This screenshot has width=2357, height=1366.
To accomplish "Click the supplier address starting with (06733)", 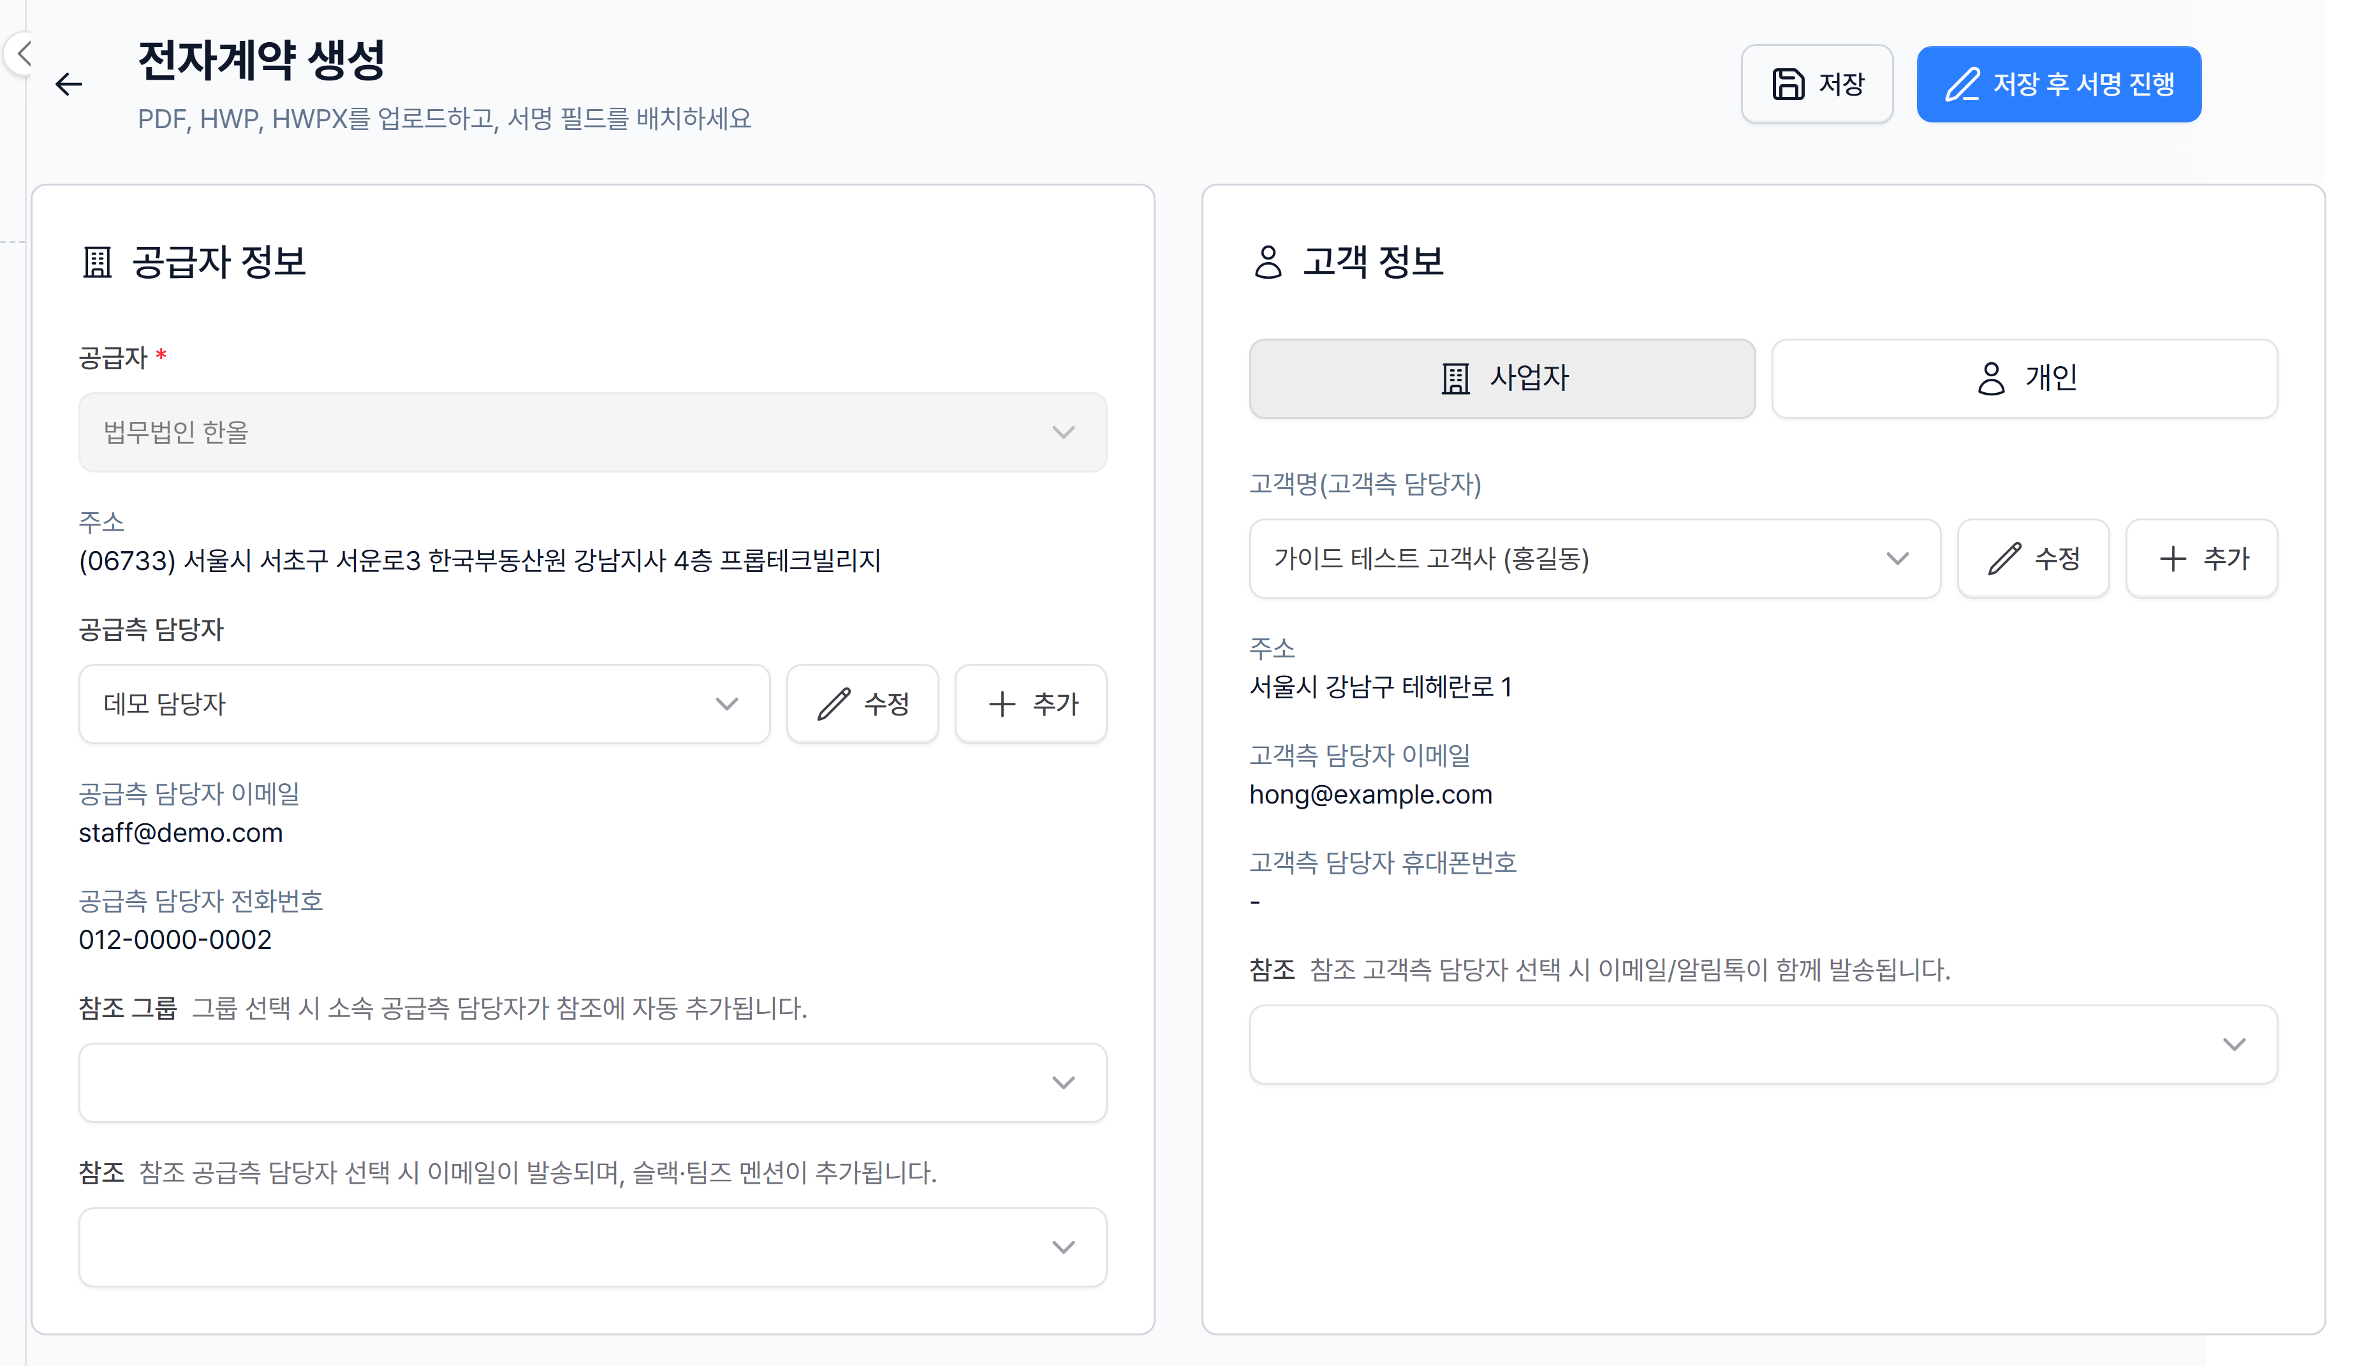I will (x=480, y=561).
